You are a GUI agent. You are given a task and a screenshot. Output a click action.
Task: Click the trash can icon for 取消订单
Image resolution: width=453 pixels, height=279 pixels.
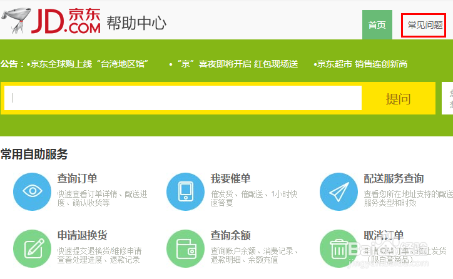(x=338, y=248)
